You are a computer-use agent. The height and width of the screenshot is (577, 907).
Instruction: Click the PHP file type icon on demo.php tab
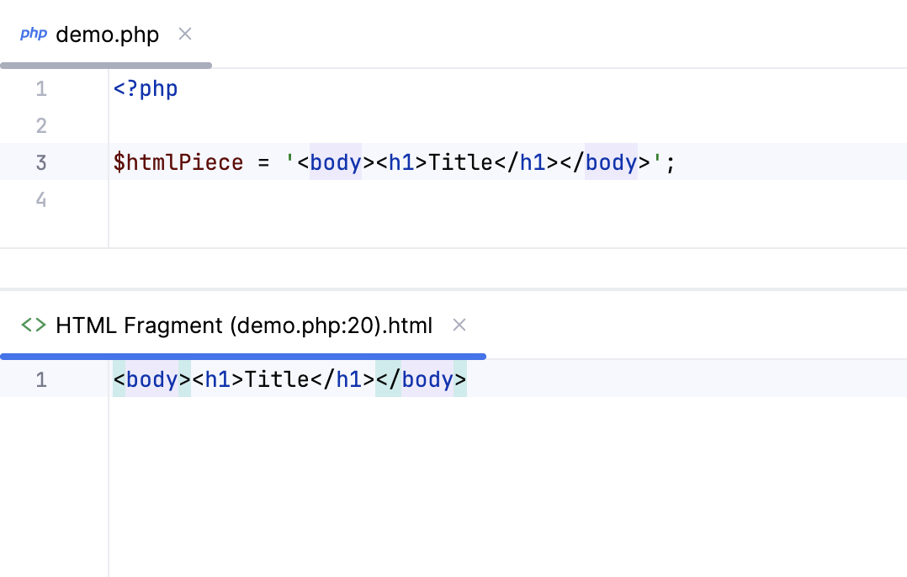34,34
